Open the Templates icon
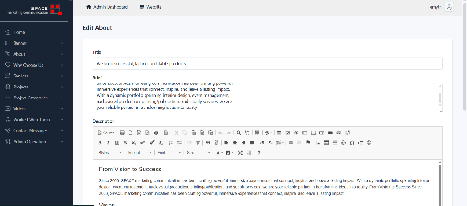The width and height of the screenshot is (467, 206). pyautogui.click(x=166, y=133)
